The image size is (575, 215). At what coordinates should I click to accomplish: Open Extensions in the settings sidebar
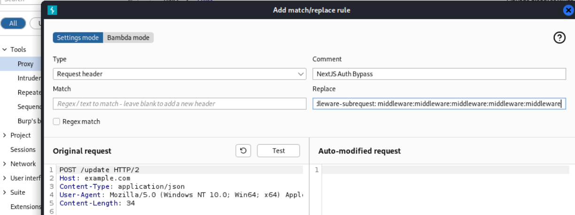point(26,207)
